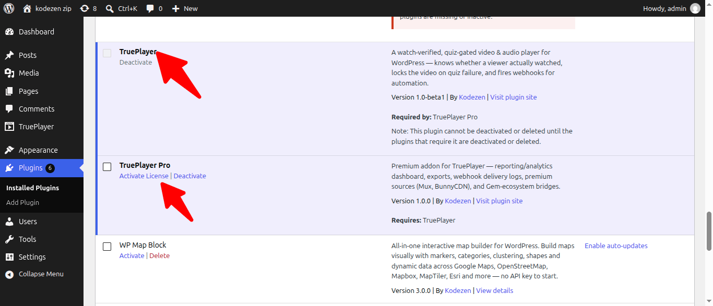Open Add Plugin submenu item
The width and height of the screenshot is (713, 306).
[22, 202]
